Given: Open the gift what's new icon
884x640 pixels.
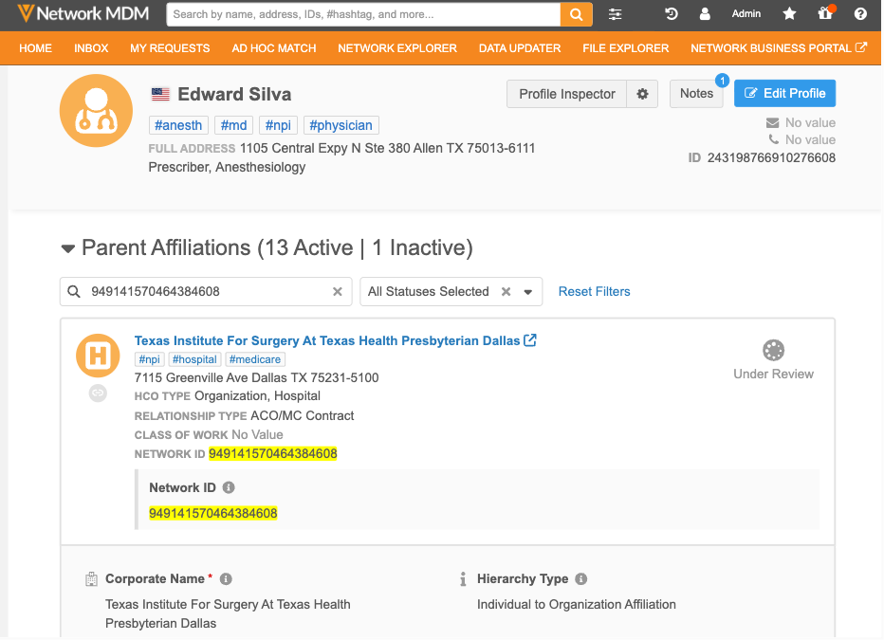Looking at the screenshot, I should [x=825, y=13].
